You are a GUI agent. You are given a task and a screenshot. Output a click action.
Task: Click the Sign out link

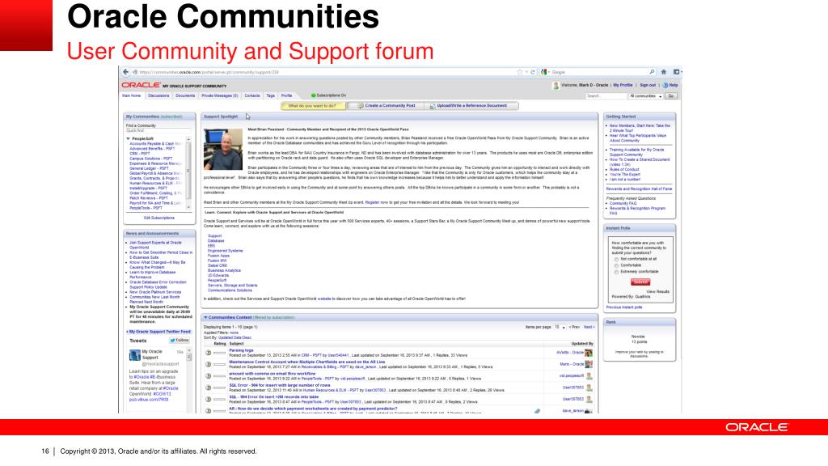[648, 85]
